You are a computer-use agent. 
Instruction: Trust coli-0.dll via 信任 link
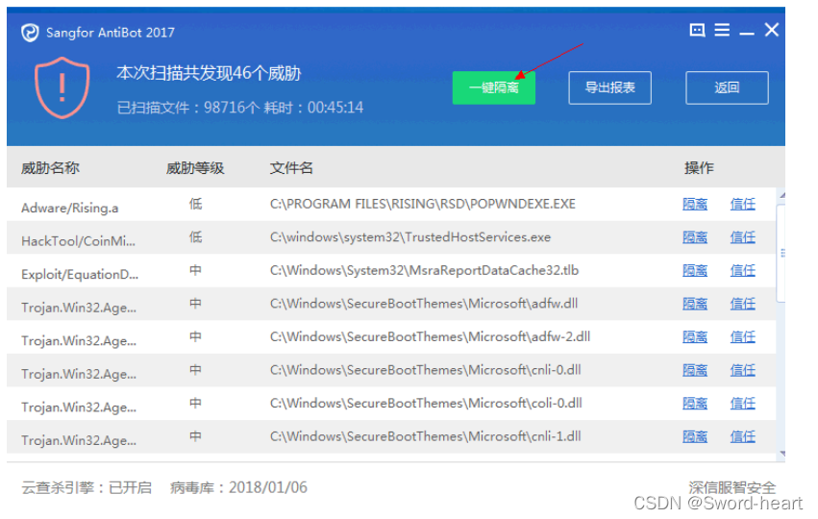[743, 404]
